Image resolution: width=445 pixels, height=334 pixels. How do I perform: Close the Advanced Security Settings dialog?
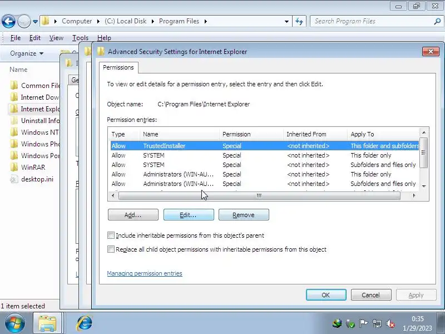pos(431,51)
